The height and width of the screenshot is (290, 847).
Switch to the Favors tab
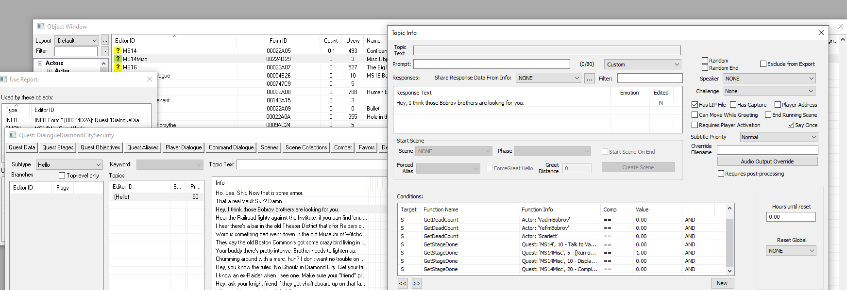367,147
